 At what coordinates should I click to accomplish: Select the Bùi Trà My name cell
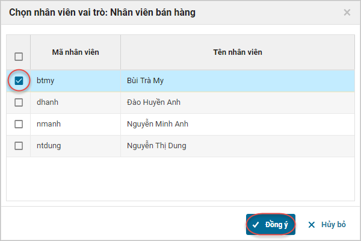point(145,80)
